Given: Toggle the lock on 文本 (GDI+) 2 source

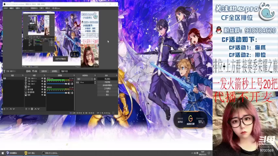Looking at the screenshot, I should click(45, 81).
